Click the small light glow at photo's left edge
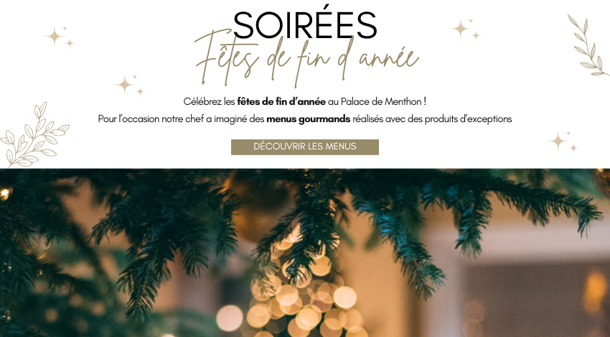 coord(4,193)
